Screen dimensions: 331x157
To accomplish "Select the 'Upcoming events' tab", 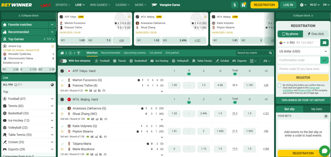I will (x=135, y=53).
